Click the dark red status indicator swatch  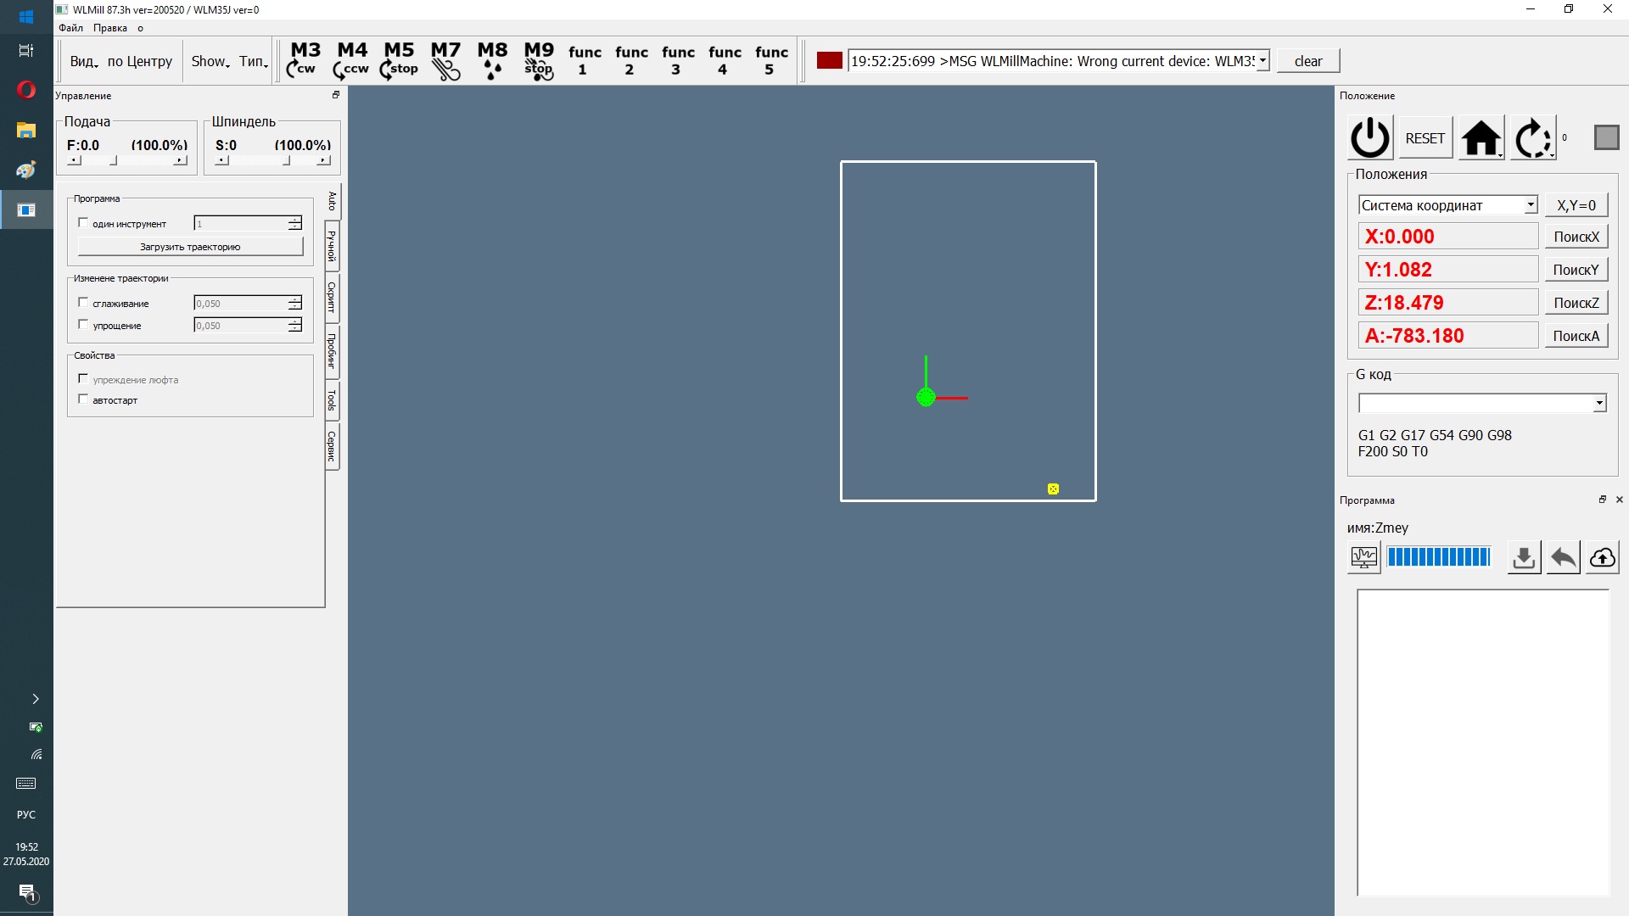point(829,60)
